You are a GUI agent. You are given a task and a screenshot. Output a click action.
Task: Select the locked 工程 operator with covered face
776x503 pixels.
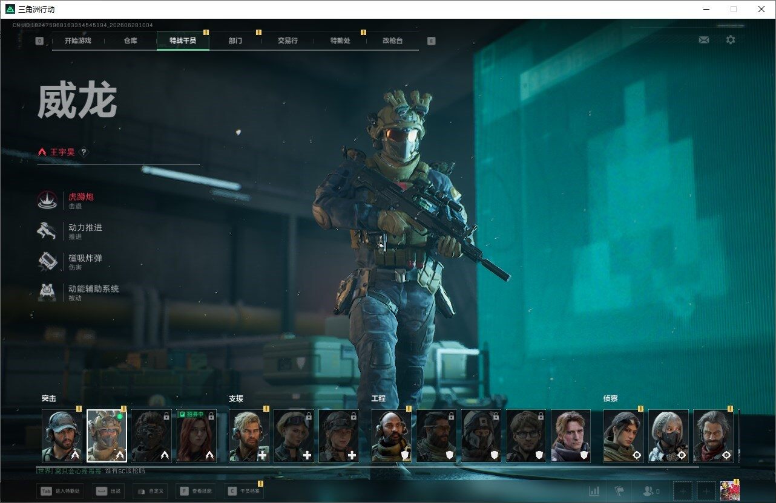(x=481, y=436)
